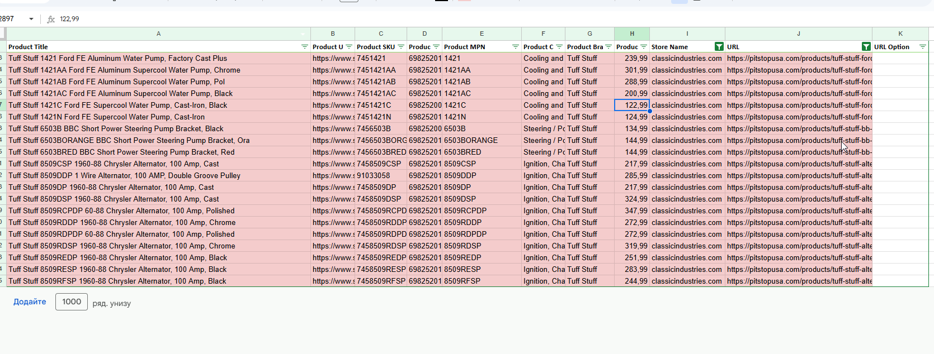Click the rows count field showing 1000

[72, 302]
